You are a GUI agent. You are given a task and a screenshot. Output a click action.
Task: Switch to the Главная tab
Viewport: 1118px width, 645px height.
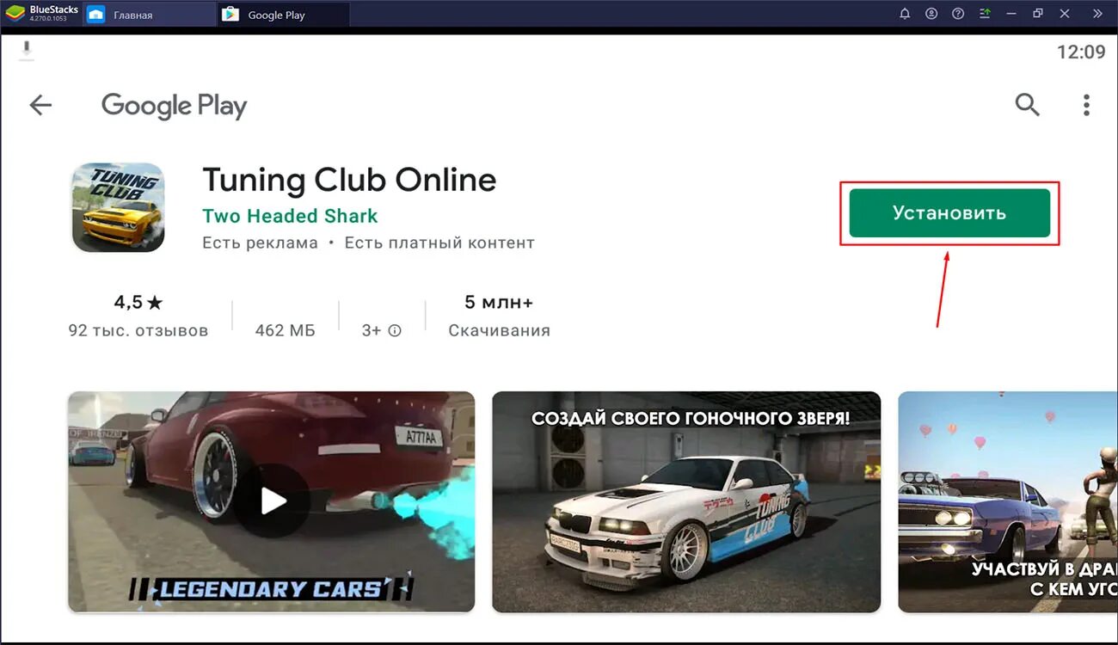pyautogui.click(x=150, y=15)
